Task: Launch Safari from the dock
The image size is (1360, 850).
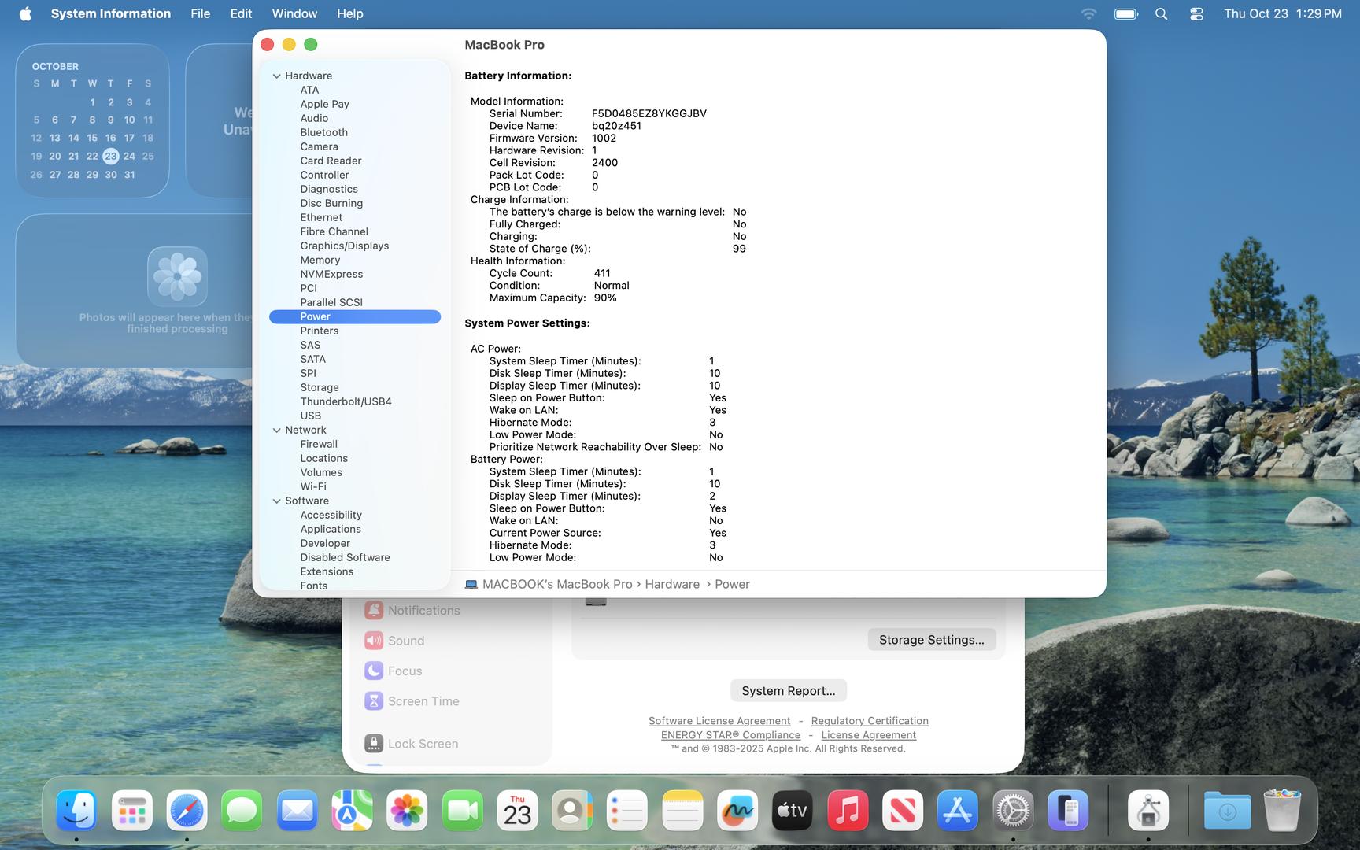Action: click(x=187, y=811)
